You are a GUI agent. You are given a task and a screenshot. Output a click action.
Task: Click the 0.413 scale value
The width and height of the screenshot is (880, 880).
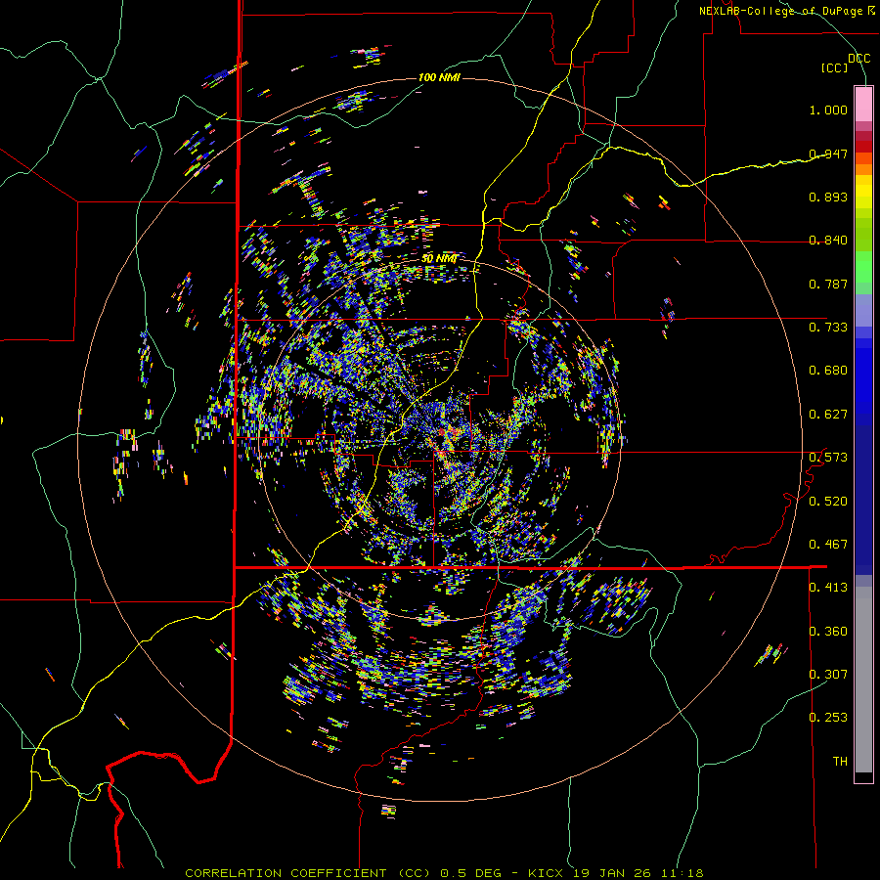(x=828, y=588)
